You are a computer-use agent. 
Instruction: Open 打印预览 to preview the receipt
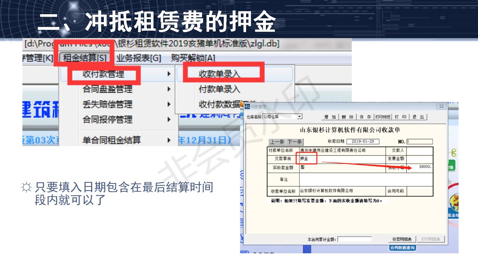(383, 117)
